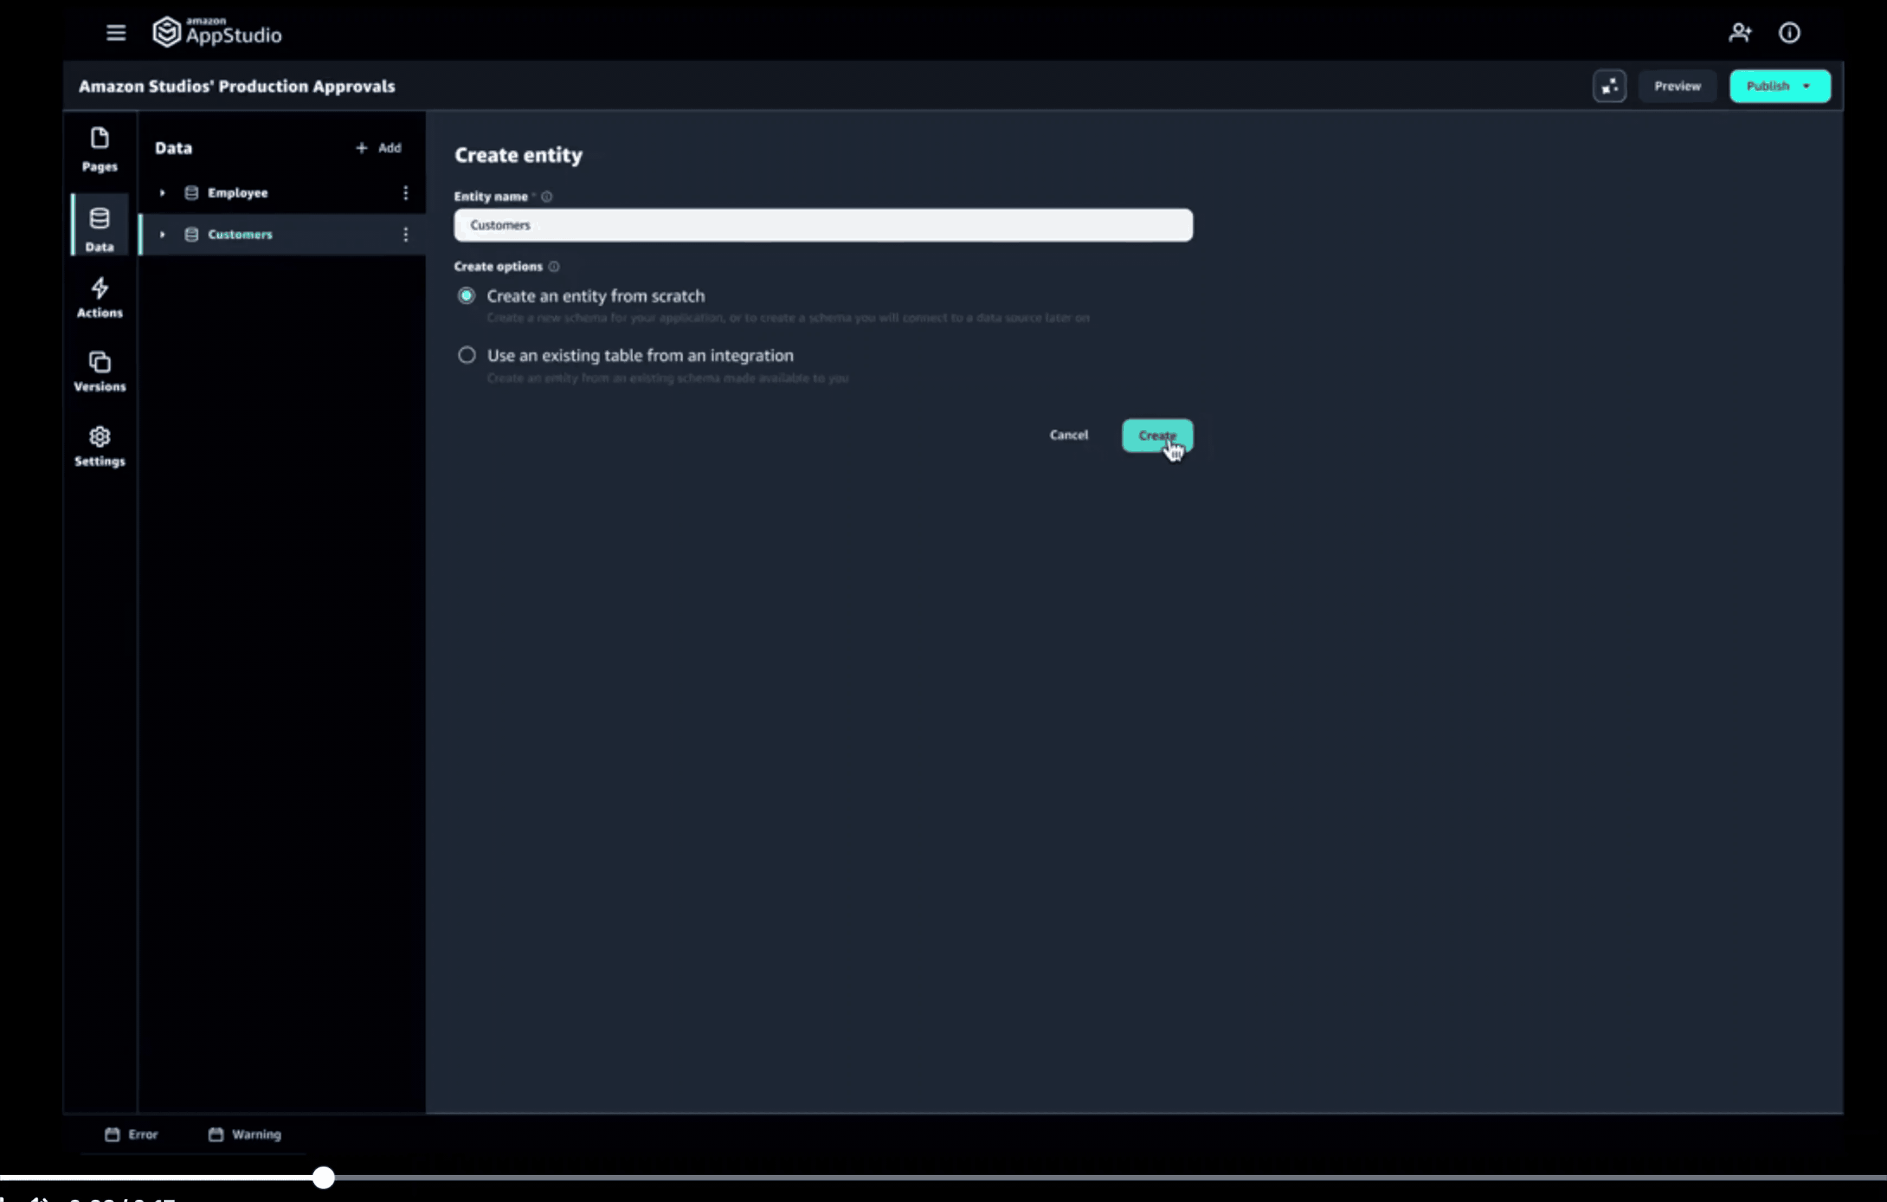Expand the Customers entity tree
The width and height of the screenshot is (1887, 1202).
(162, 234)
